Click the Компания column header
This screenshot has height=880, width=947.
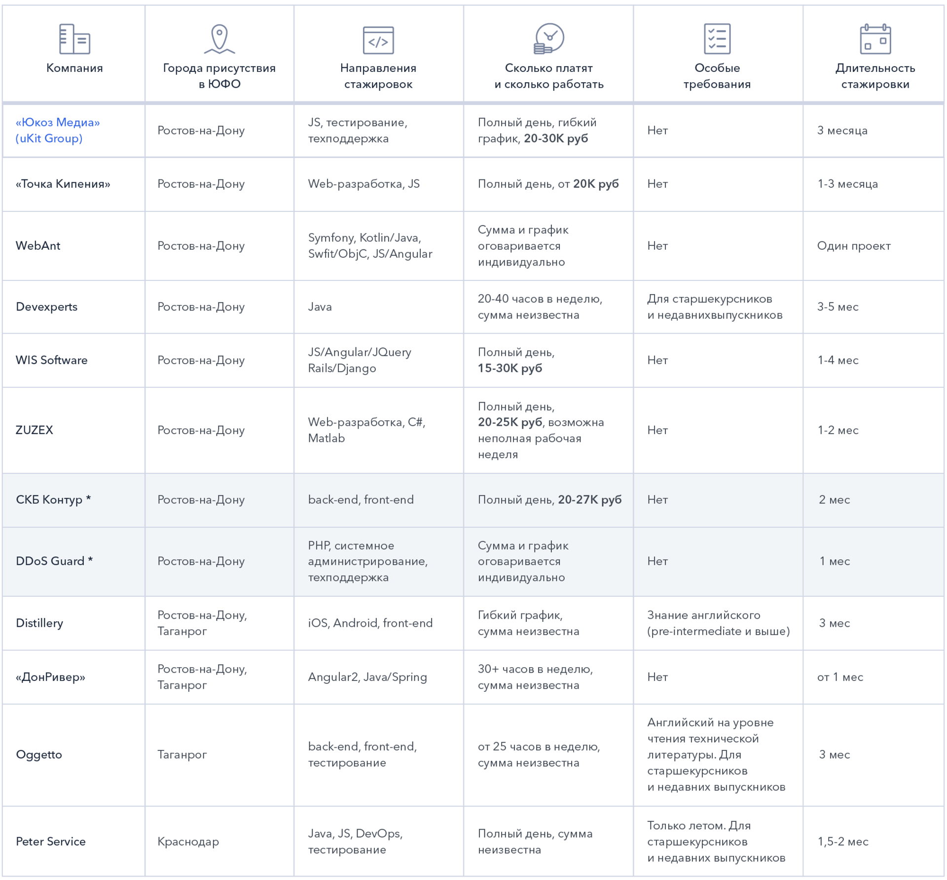(x=74, y=68)
